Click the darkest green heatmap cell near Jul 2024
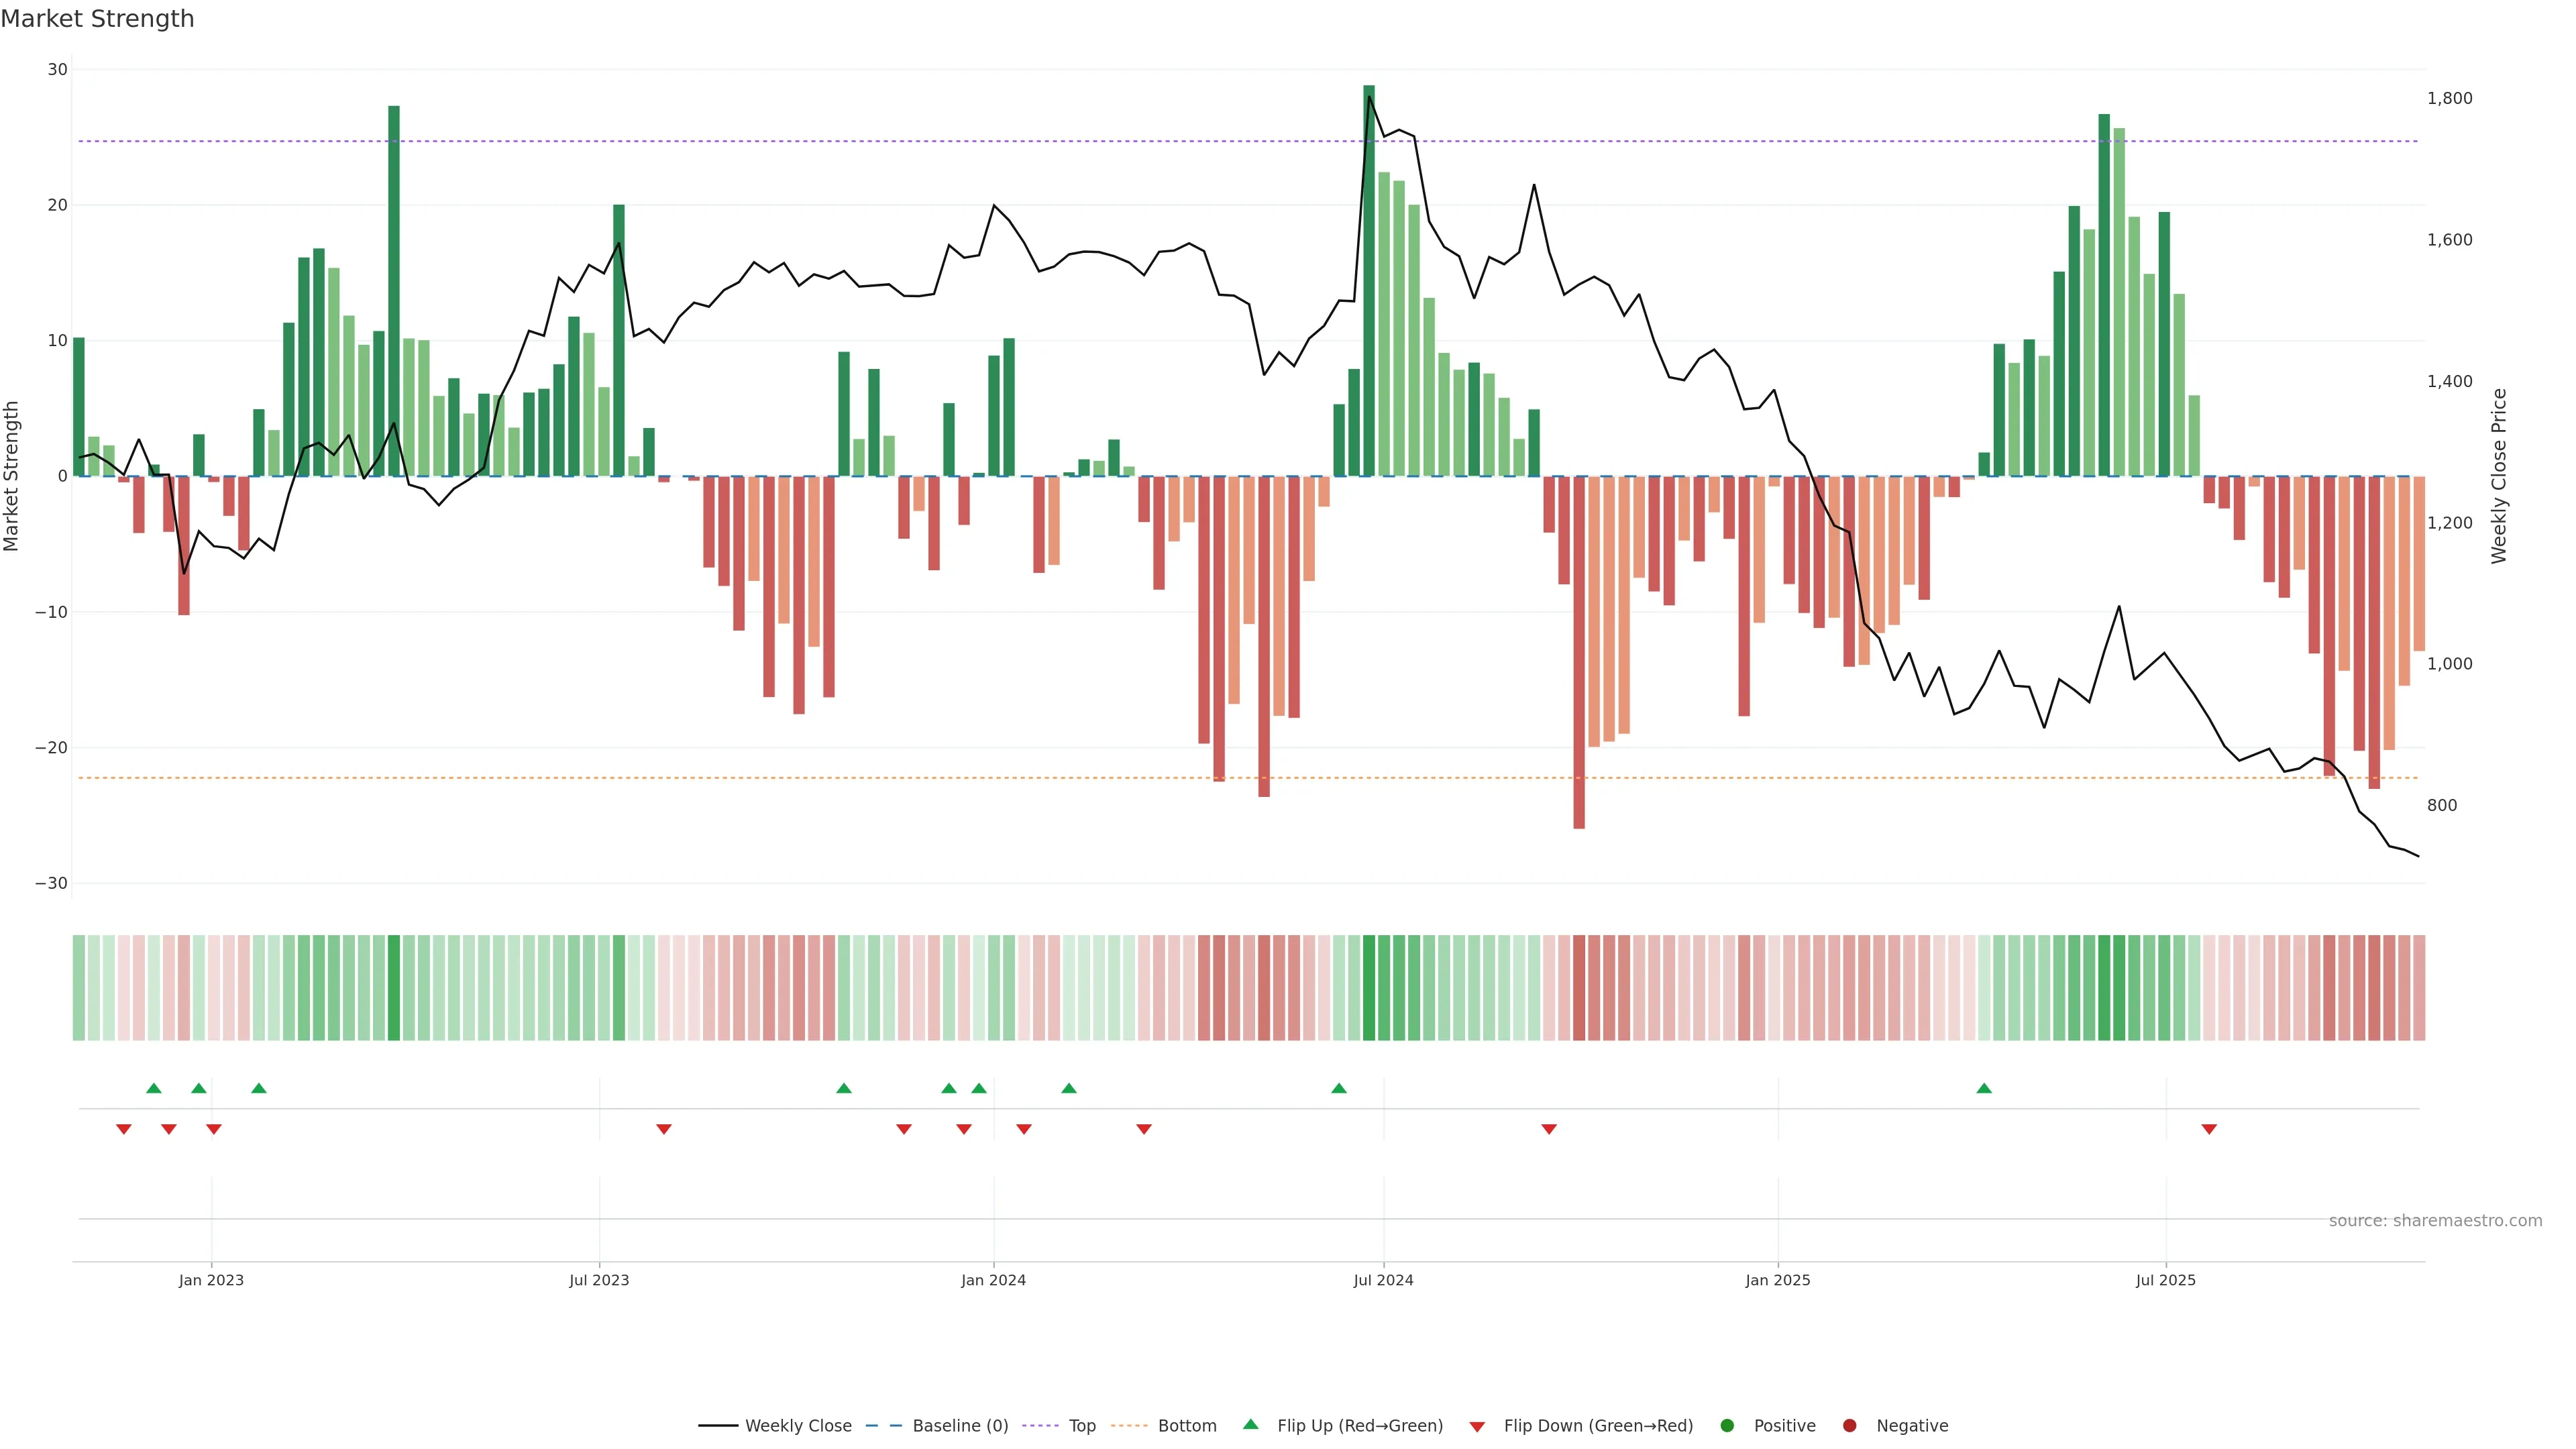The width and height of the screenshot is (2576, 1449). tap(1369, 987)
